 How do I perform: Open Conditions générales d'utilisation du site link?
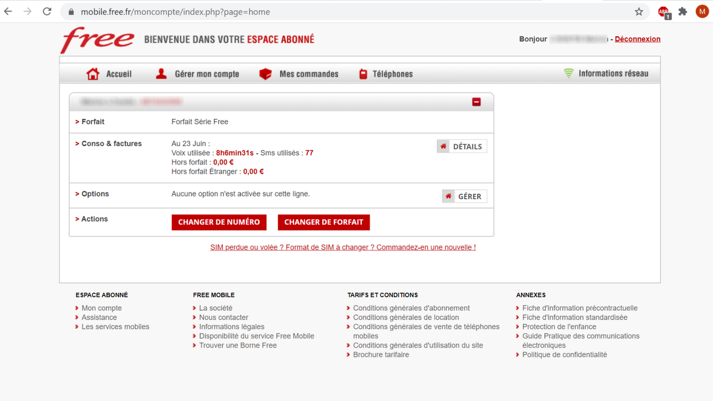(x=418, y=345)
